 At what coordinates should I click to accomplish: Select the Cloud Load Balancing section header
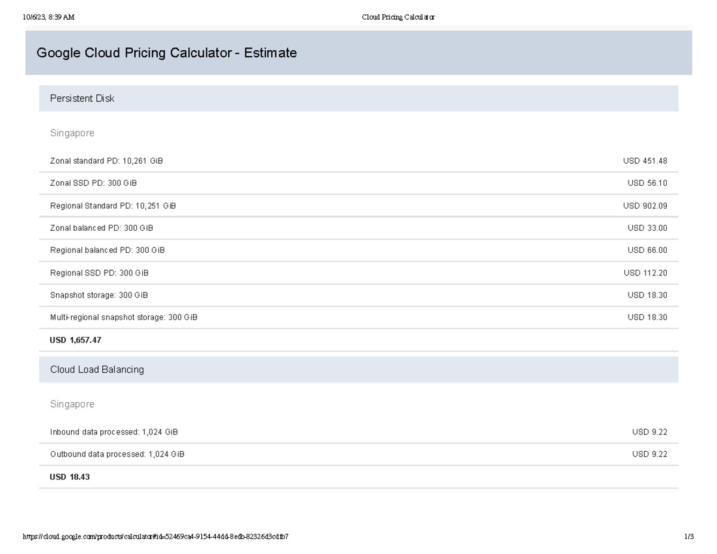pos(358,369)
